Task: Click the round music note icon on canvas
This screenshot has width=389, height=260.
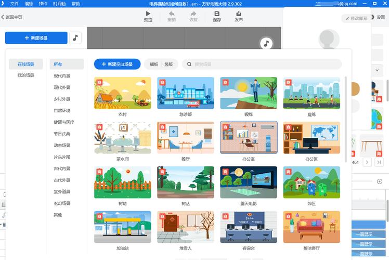Action: pyautogui.click(x=266, y=43)
